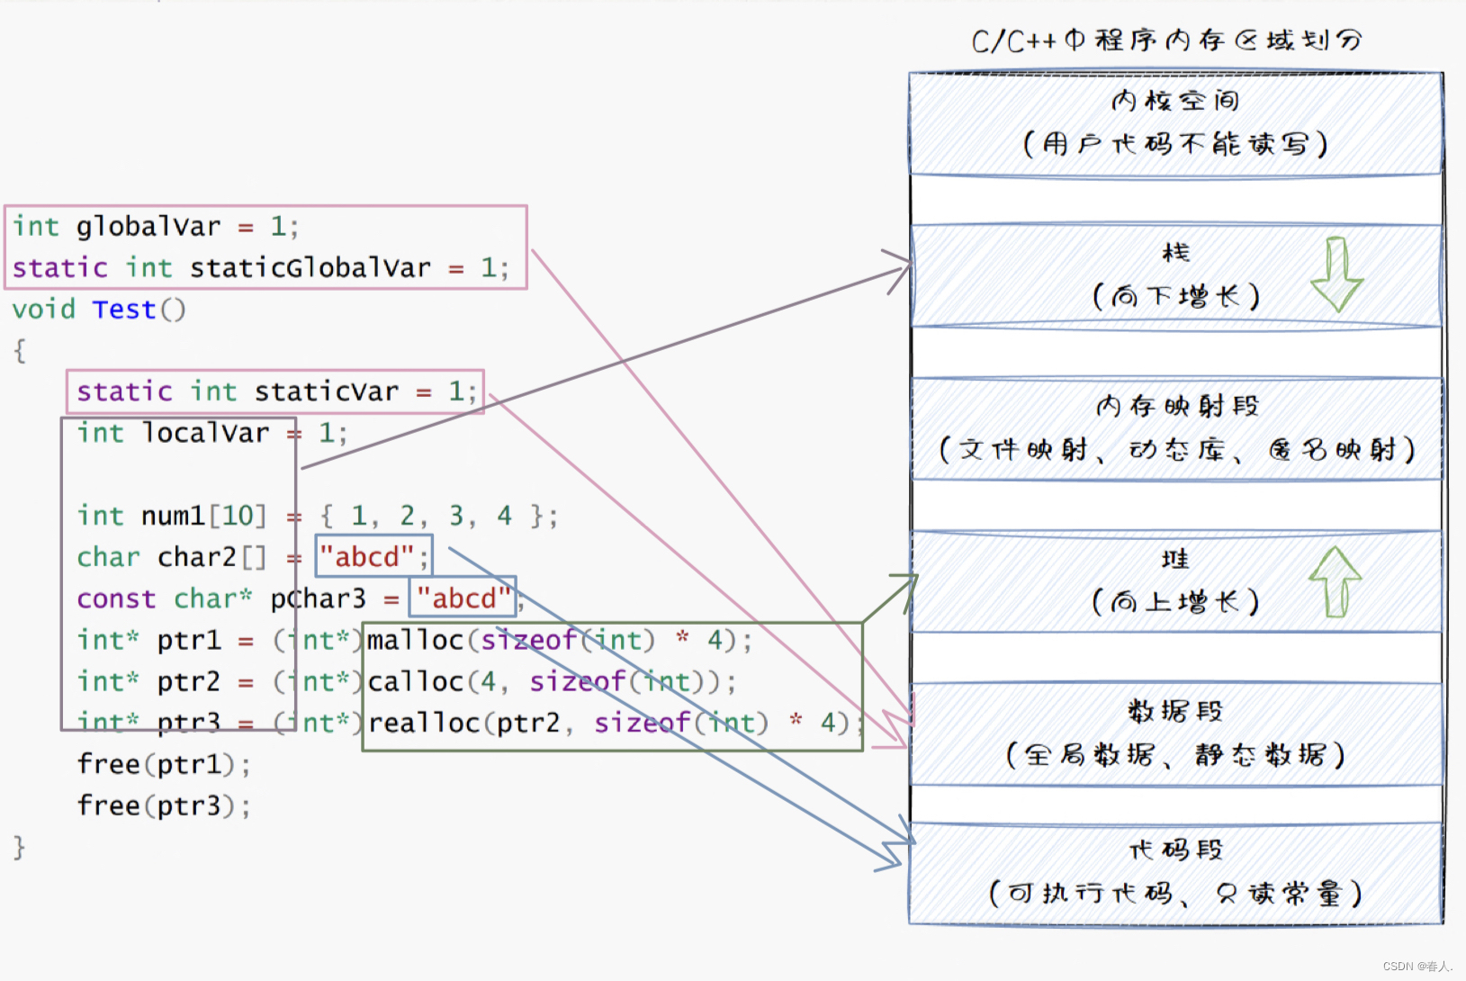Click the text "(向上增长)"
Viewport: 1466px width, 981px height.
pyautogui.click(x=1175, y=601)
